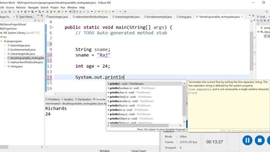Open booleanexample.java in the package tree
Viewport: 270px width, 152px height.
click(x=23, y=50)
